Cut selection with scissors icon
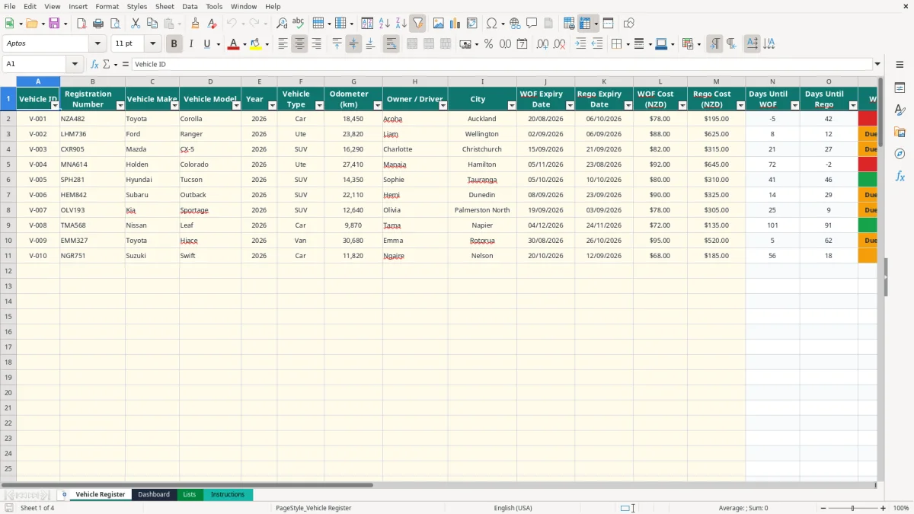 (136, 24)
